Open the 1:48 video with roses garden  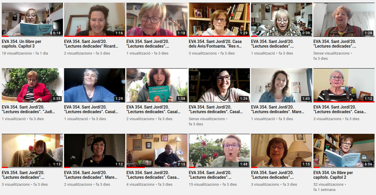click(219, 151)
